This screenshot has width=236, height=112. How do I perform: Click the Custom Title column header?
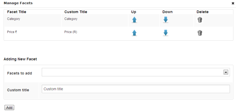tap(76, 12)
